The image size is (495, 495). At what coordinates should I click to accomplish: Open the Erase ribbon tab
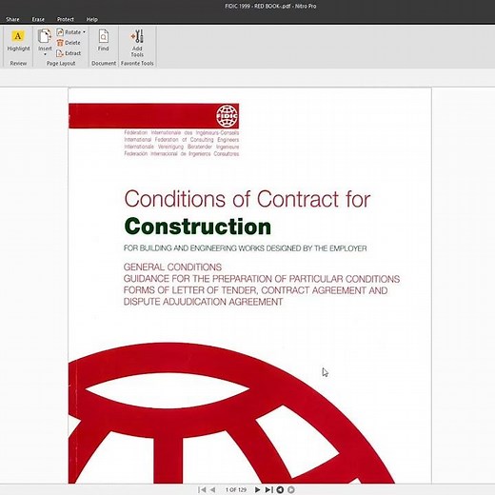click(38, 19)
